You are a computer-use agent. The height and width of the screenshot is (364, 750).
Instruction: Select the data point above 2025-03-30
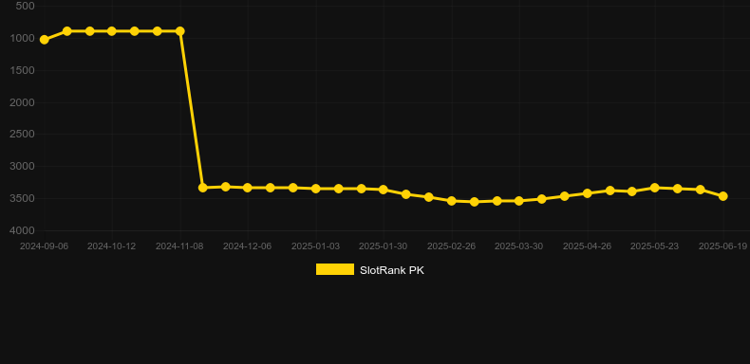click(519, 201)
